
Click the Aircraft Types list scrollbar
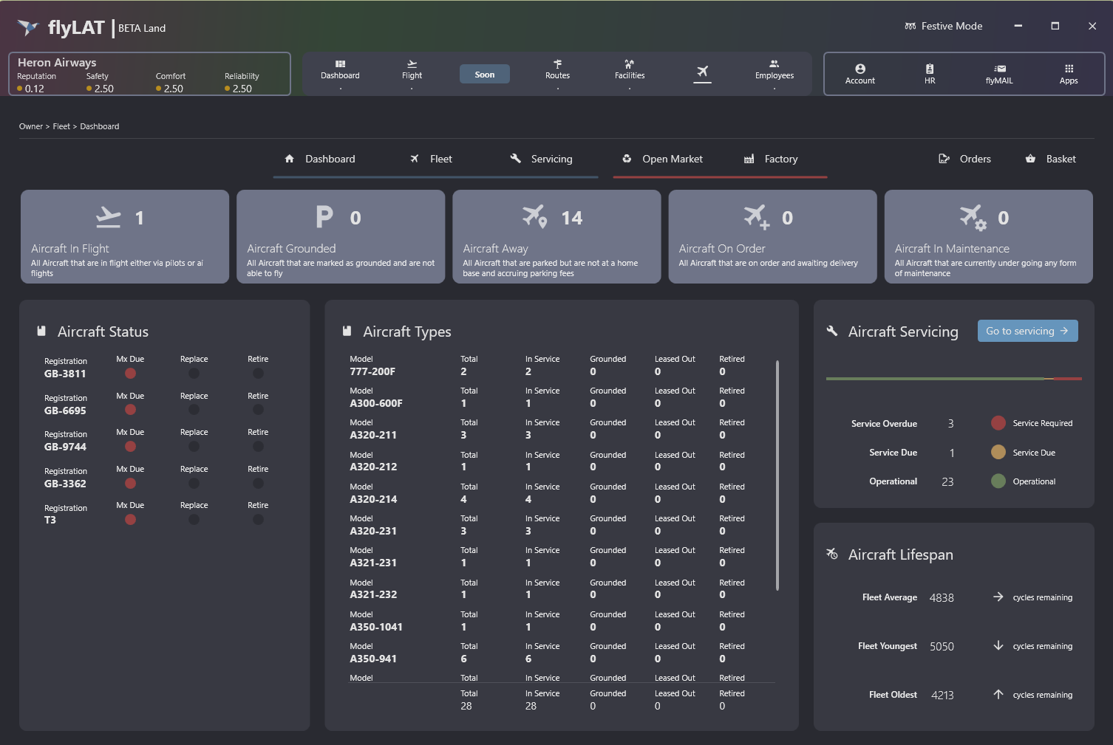tap(777, 476)
